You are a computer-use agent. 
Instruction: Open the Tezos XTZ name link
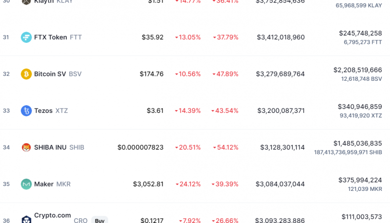point(51,111)
